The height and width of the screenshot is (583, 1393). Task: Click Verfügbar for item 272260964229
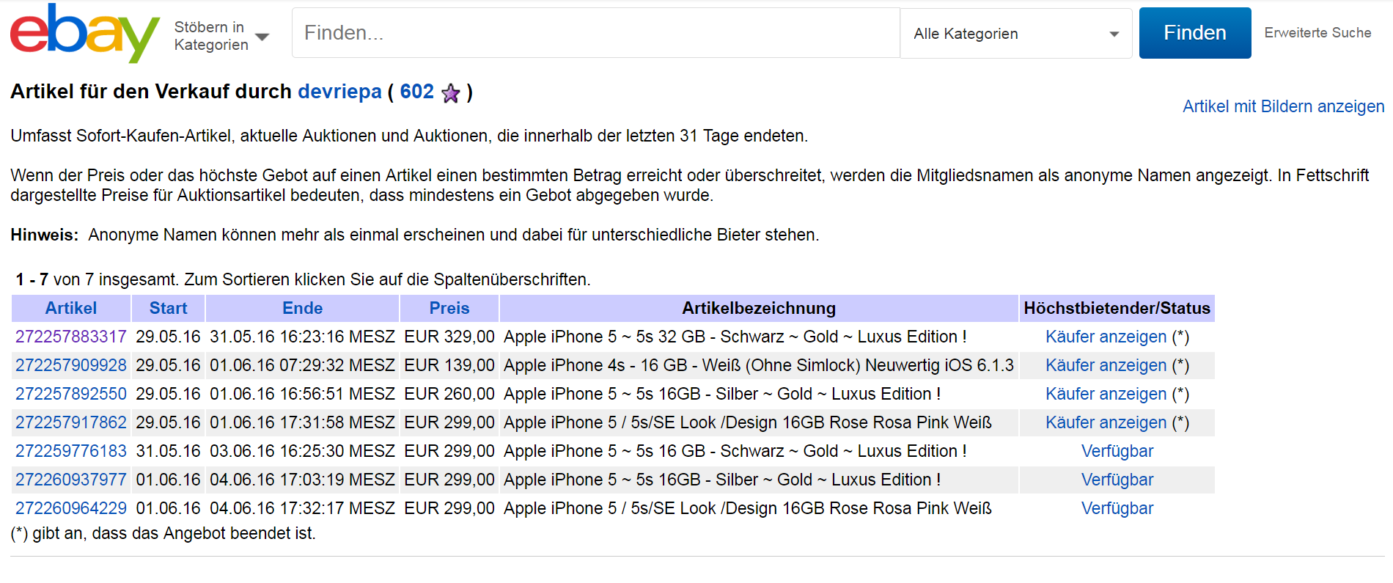pyautogui.click(x=1117, y=508)
